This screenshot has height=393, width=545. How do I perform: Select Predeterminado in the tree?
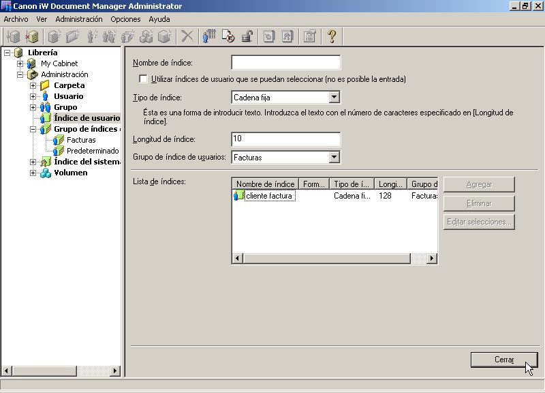pyautogui.click(x=93, y=151)
